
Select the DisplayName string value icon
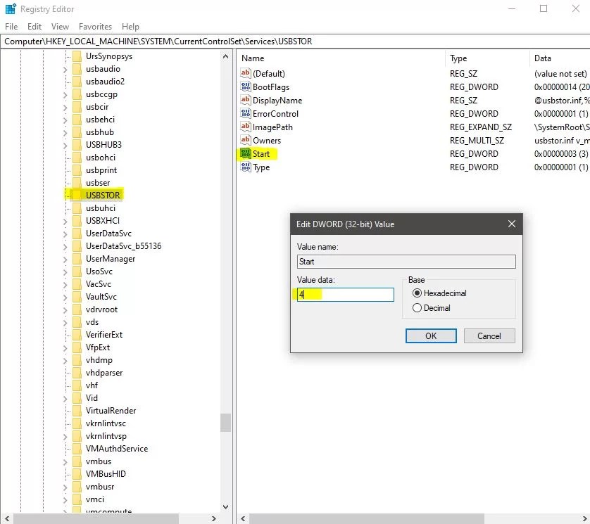click(x=245, y=100)
